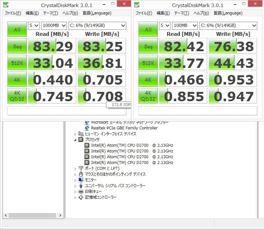Open 1000MB test size dropdown
This screenshot has height=229, width=264.
54,26
